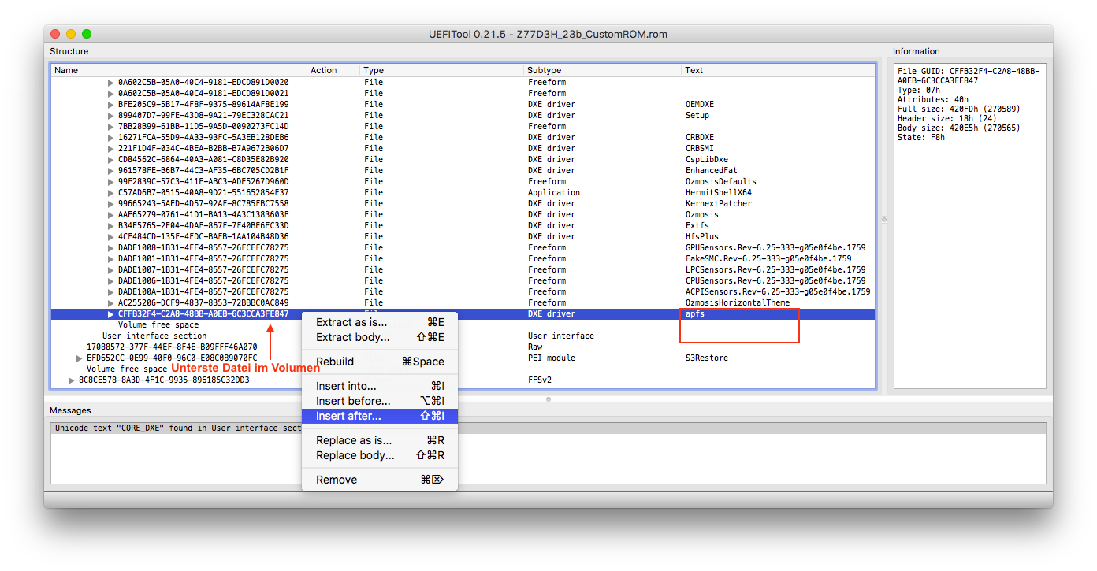Choose "Insert after..." in context menu

pos(348,416)
